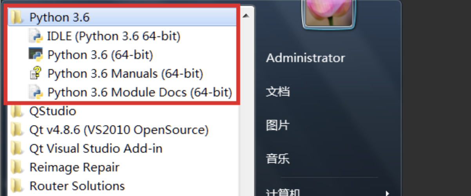The width and height of the screenshot is (471, 196).
Task: Collapse the Python 3.6 folder
Action: tap(59, 18)
